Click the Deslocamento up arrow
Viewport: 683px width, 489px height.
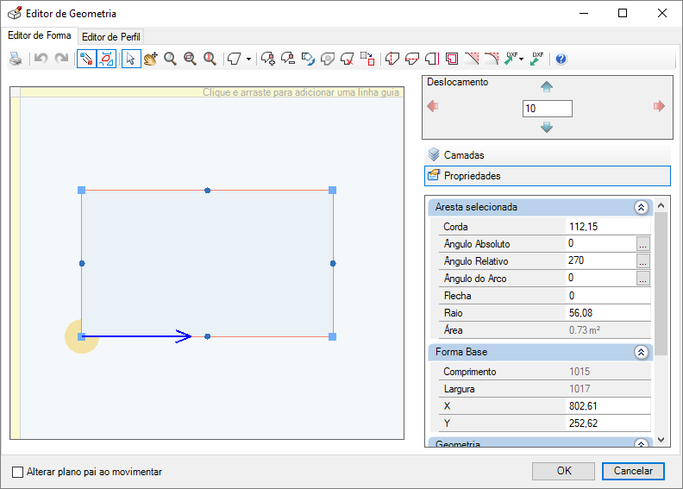tap(547, 86)
